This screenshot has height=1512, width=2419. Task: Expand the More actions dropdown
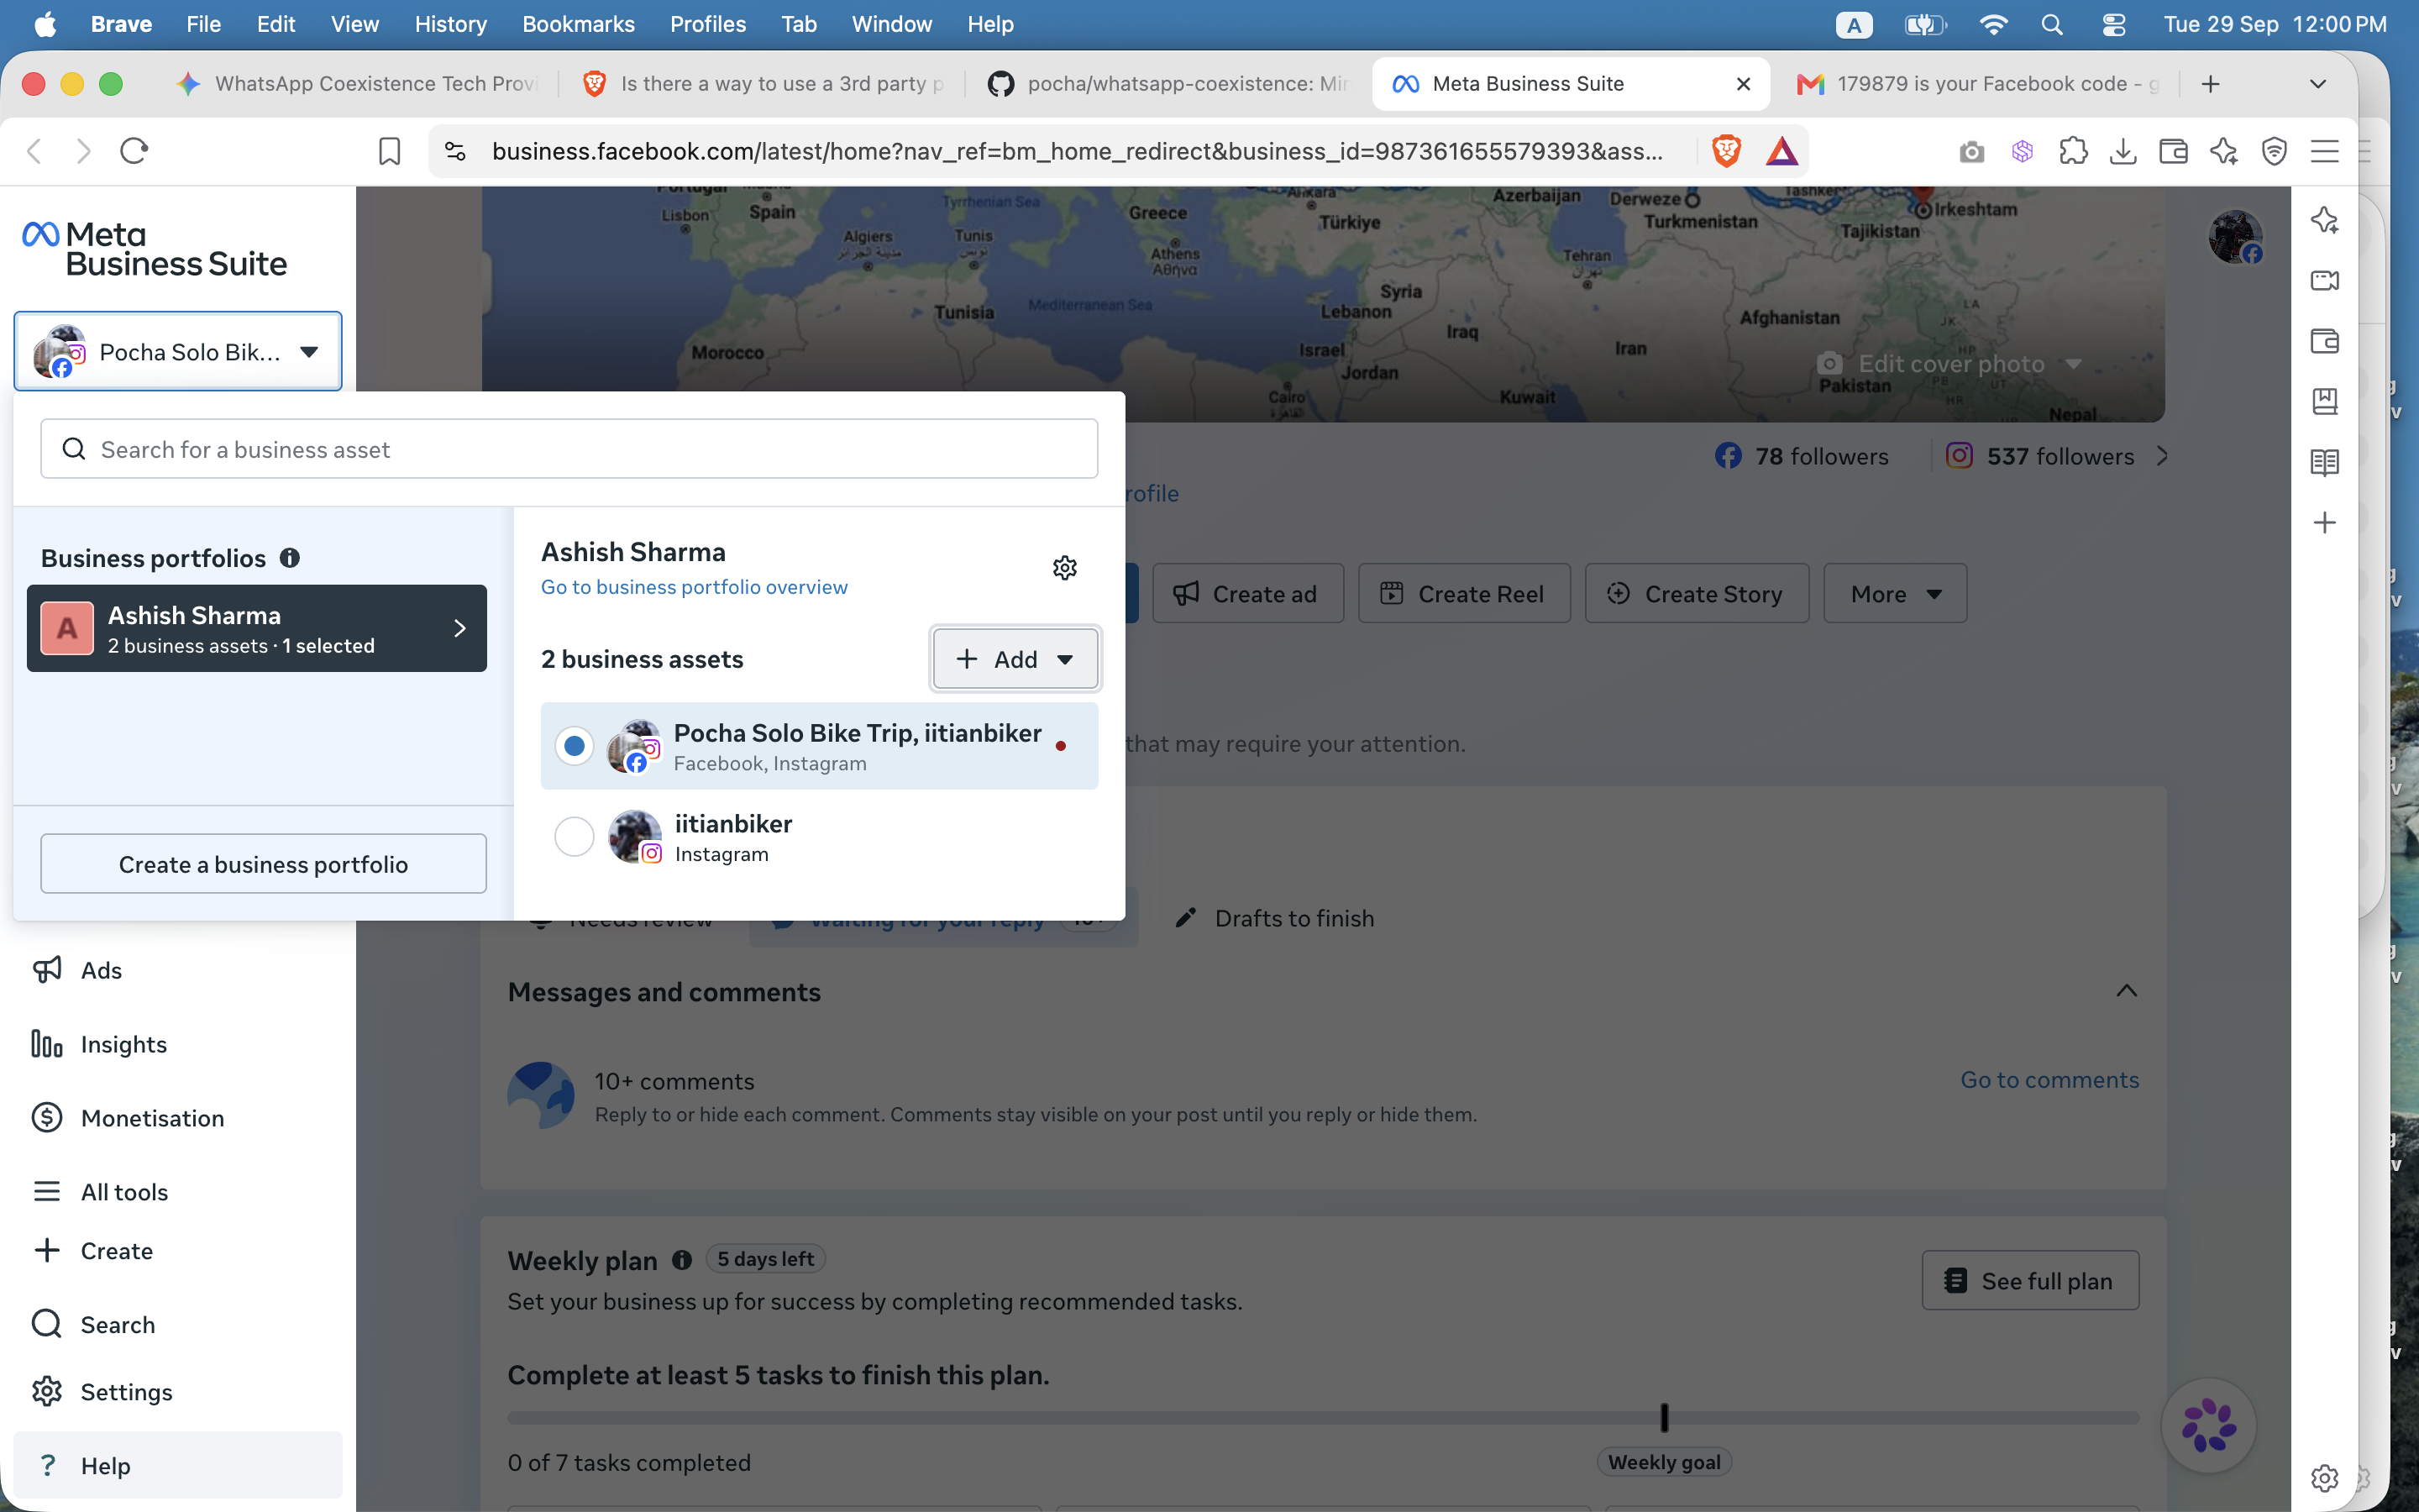tap(1895, 594)
